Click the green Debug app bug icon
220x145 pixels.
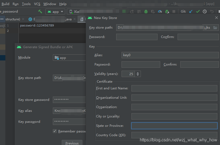point(146,12)
